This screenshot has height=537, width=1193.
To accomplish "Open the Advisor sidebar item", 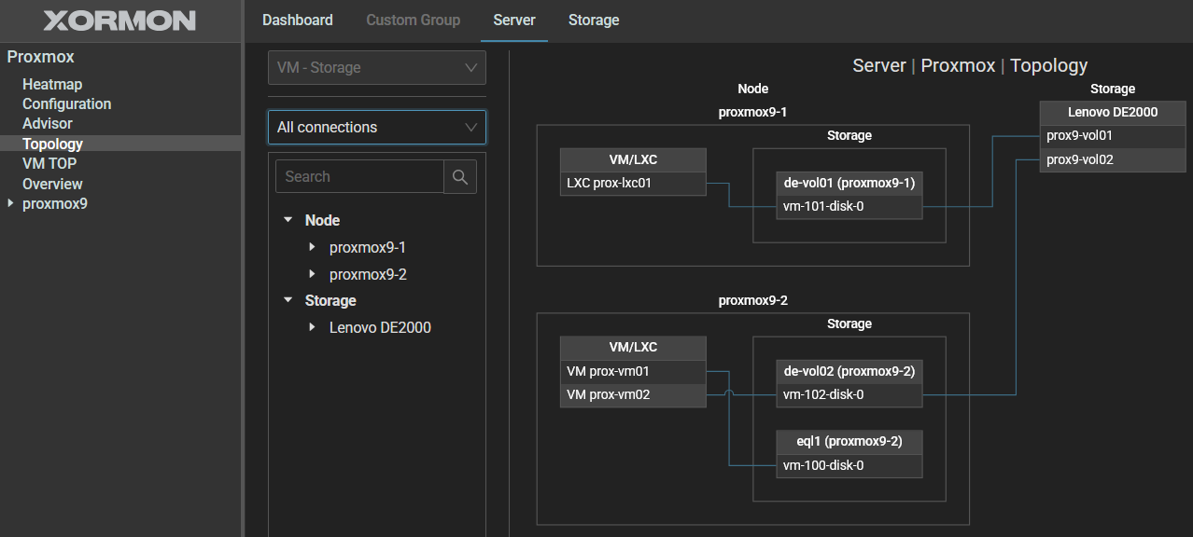I will click(48, 124).
